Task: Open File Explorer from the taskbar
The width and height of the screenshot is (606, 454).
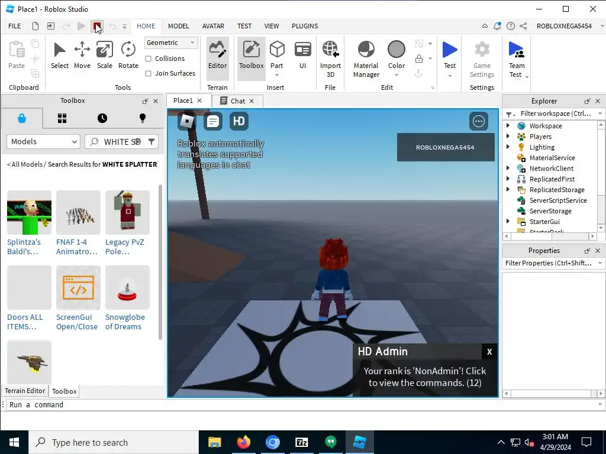Action: (x=214, y=442)
